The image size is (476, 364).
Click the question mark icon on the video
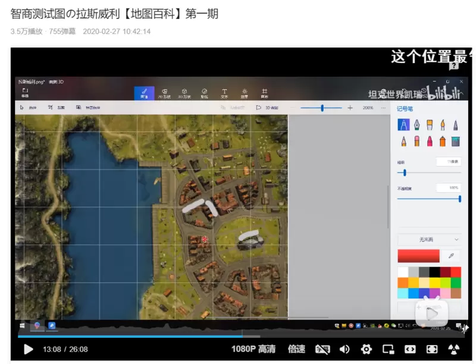coord(454,65)
